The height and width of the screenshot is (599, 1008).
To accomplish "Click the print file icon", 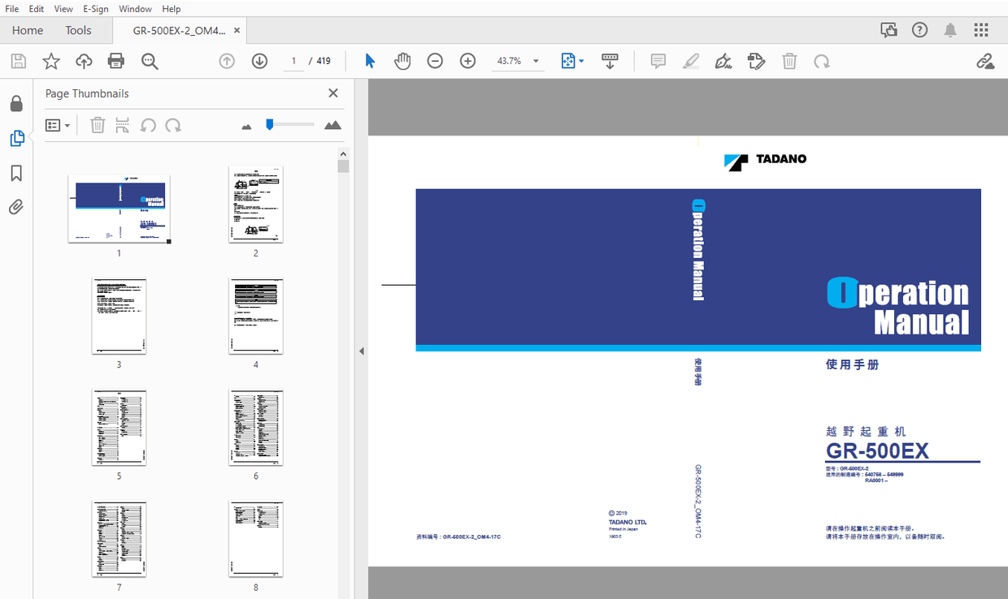I will [x=116, y=61].
